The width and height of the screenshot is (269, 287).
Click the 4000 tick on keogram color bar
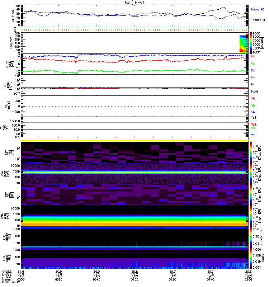(256, 52)
